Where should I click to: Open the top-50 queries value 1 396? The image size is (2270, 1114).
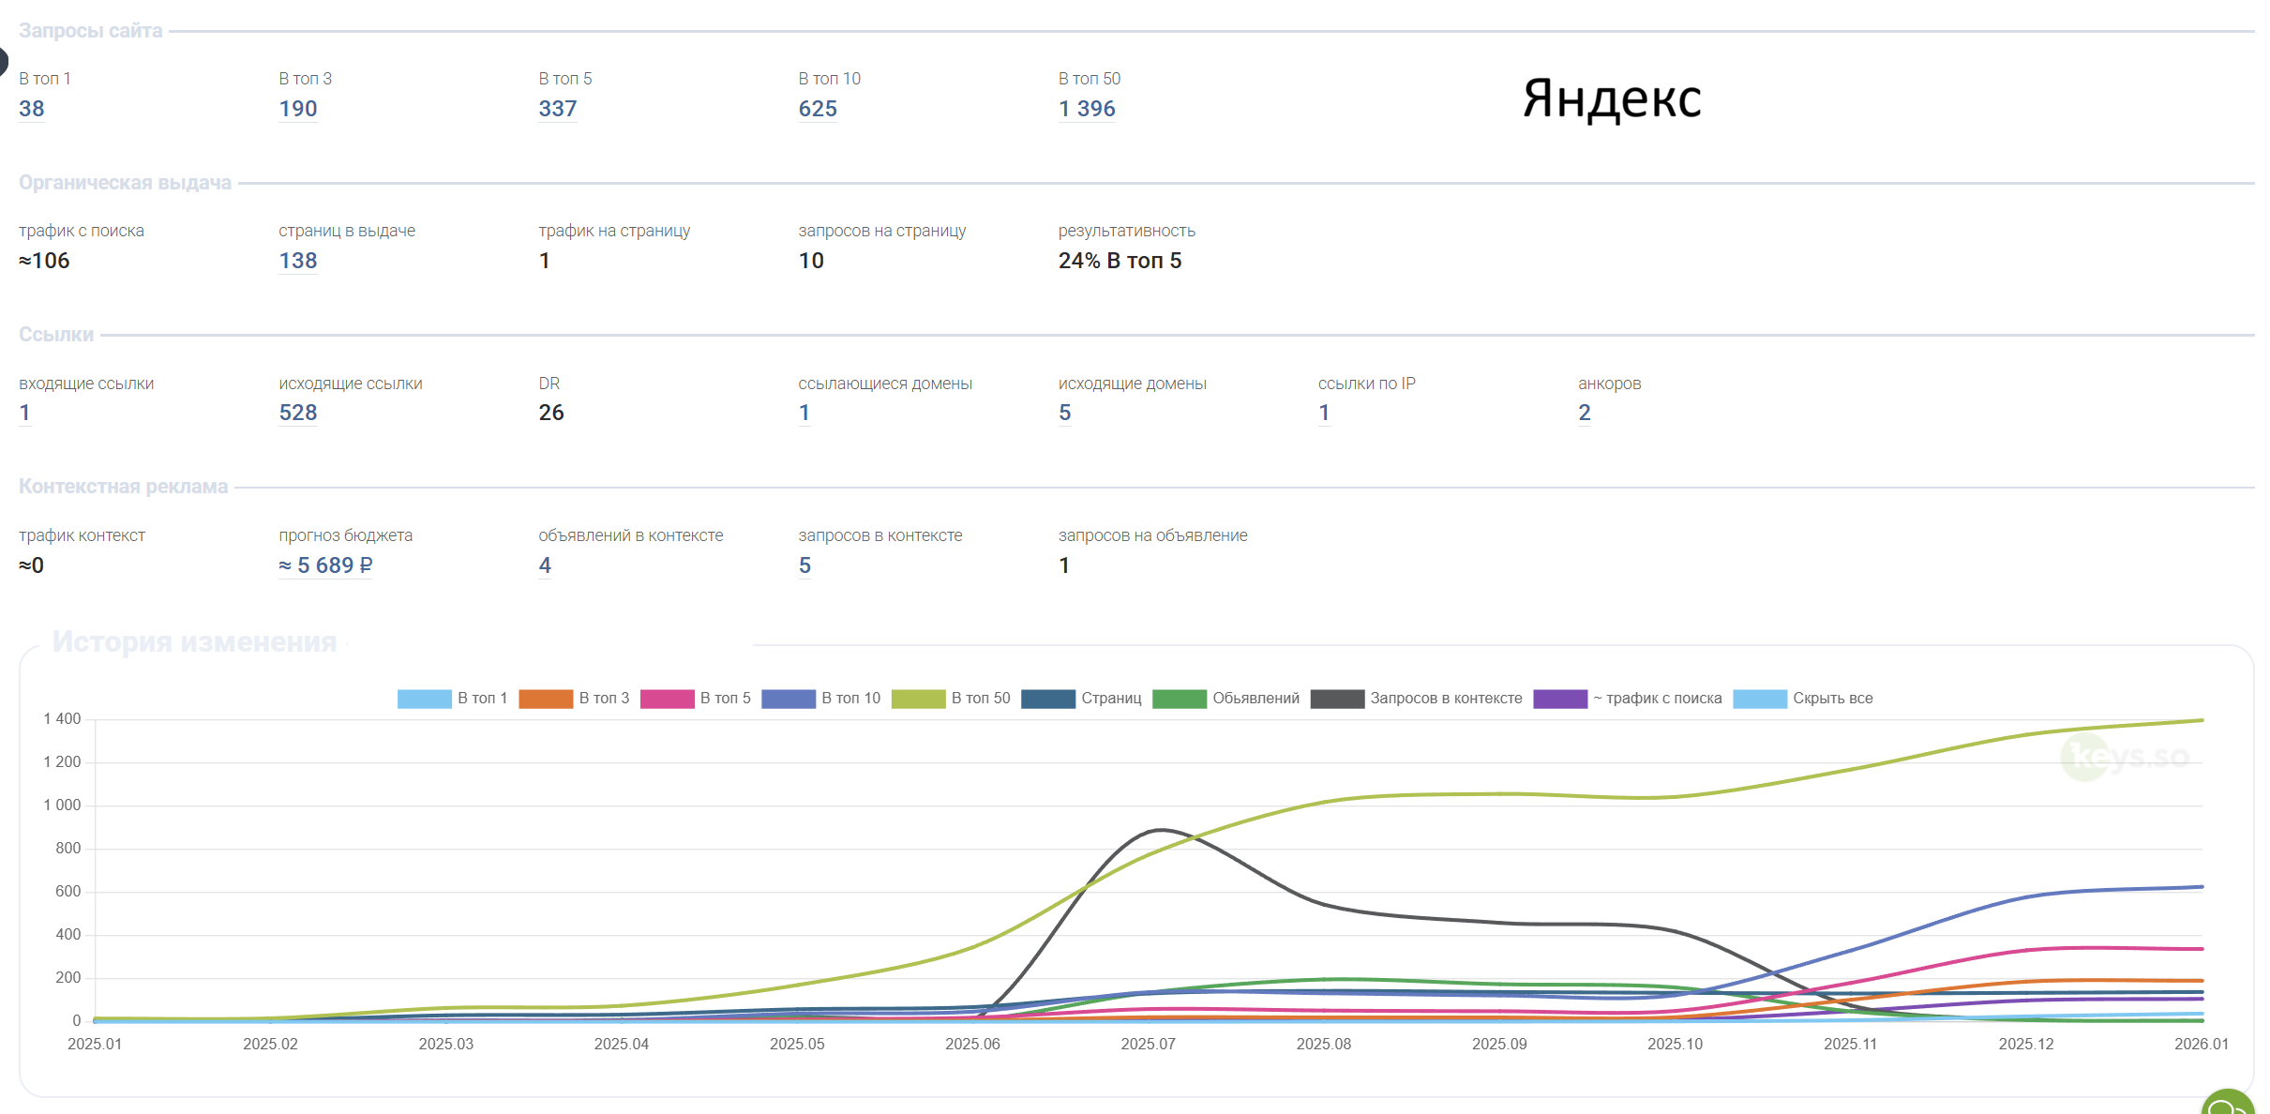1087,109
